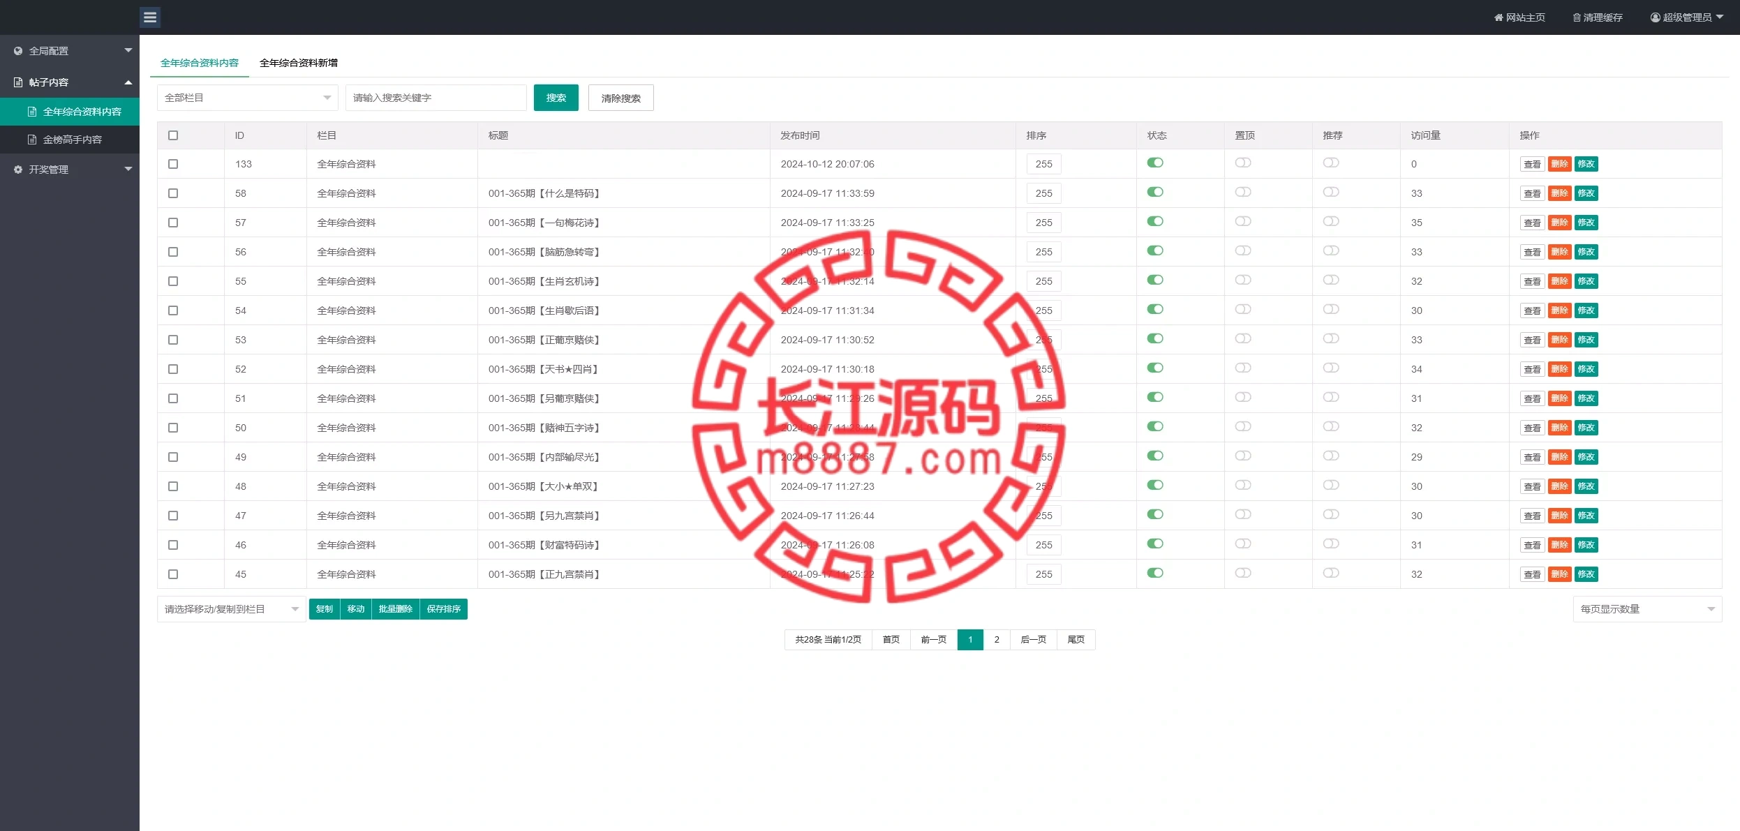Switch to the 全年综合资料新增 tab
1740x831 pixels.
(299, 63)
